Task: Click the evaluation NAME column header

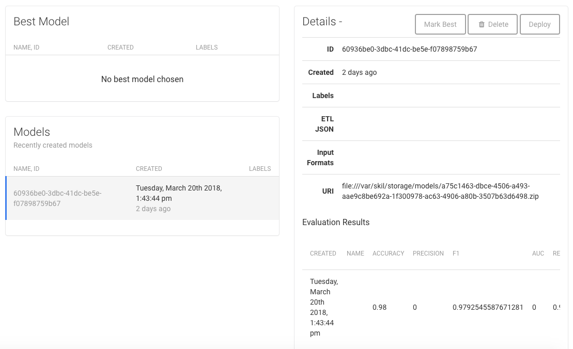Action: [x=355, y=253]
